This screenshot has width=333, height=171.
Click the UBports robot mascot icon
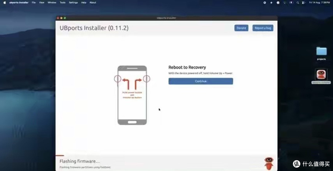pyautogui.click(x=269, y=163)
